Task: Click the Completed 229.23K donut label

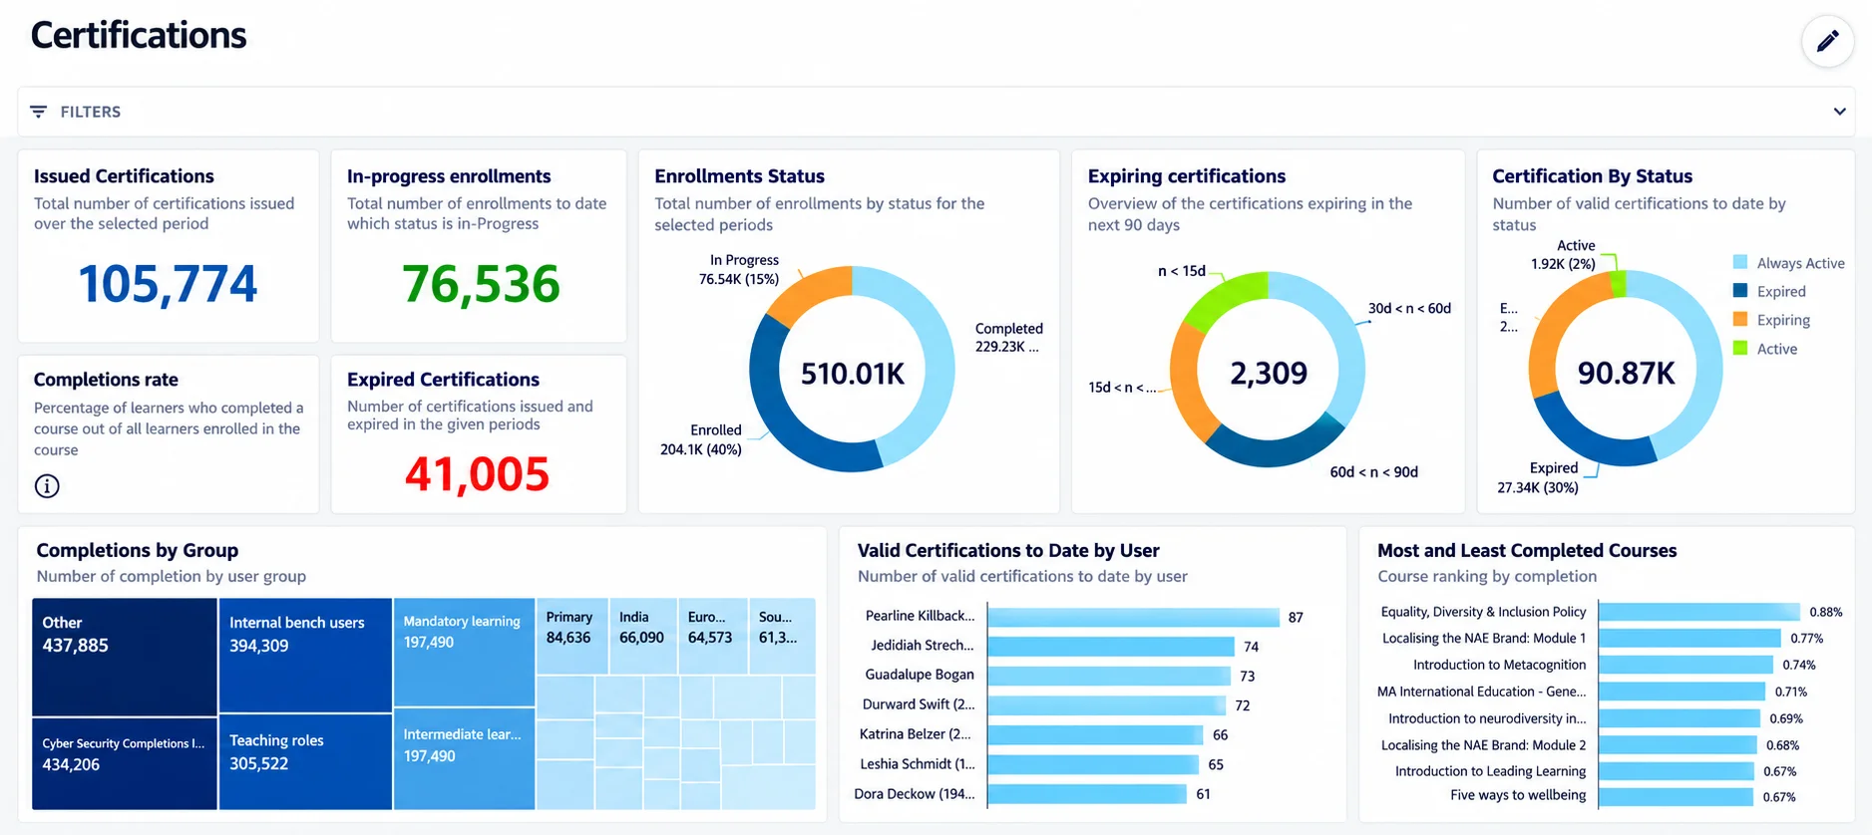Action: pyautogui.click(x=1008, y=338)
